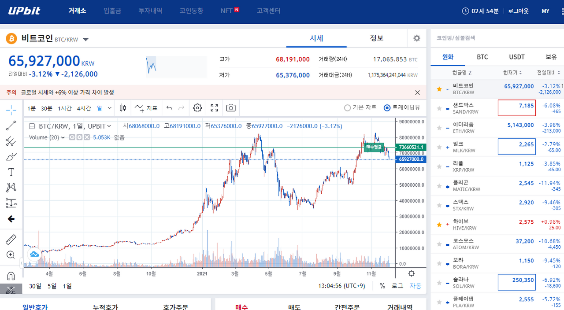
Task: Open MY page link
Action: tap(545, 11)
